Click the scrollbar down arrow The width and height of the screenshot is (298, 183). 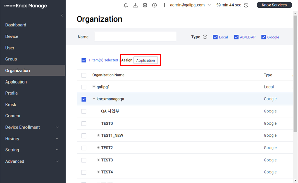tap(295, 180)
